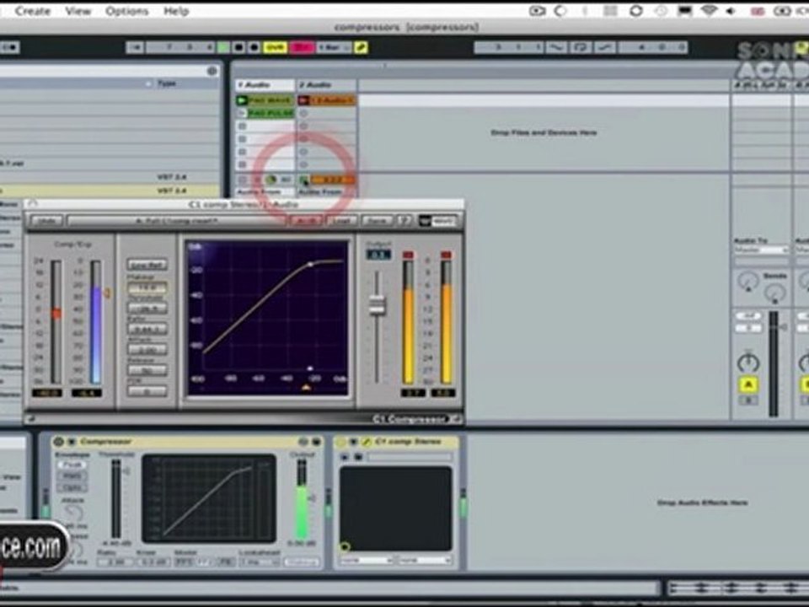Select the 1 Audio track header
Image resolution: width=809 pixels, height=607 pixels.
[265, 84]
